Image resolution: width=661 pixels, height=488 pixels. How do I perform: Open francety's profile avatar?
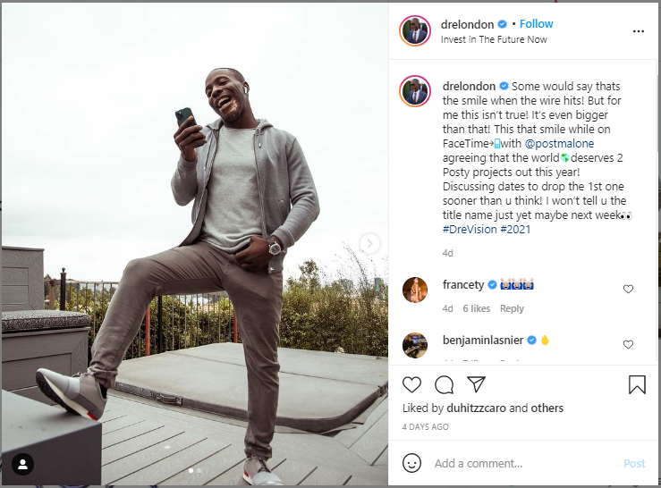(x=414, y=290)
